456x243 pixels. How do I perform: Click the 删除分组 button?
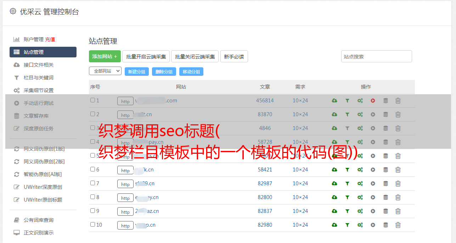pyautogui.click(x=164, y=72)
